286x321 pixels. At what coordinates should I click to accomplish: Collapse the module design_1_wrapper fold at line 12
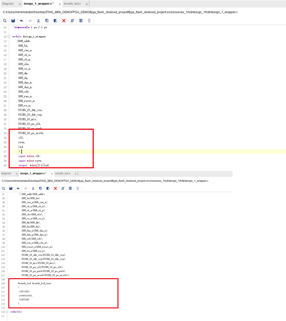click(x=9, y=36)
